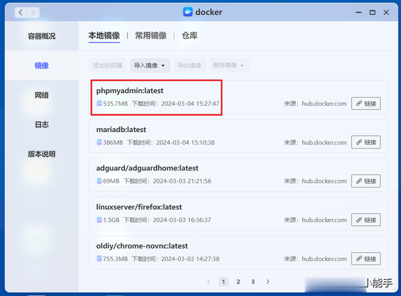This screenshot has height=296, width=401.
Task: Open the 链接 link for phpmyadmin:latest
Action: point(366,103)
